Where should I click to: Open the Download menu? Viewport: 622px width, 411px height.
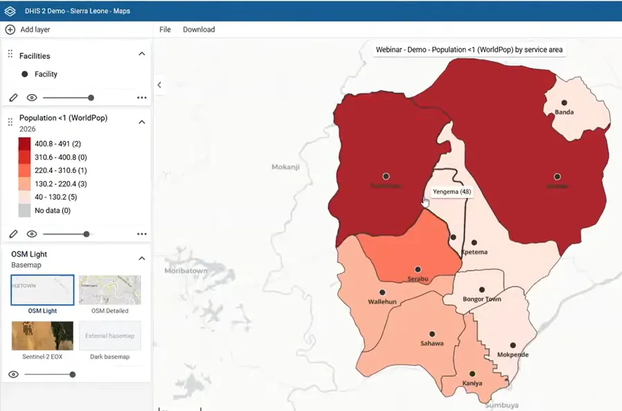click(199, 29)
